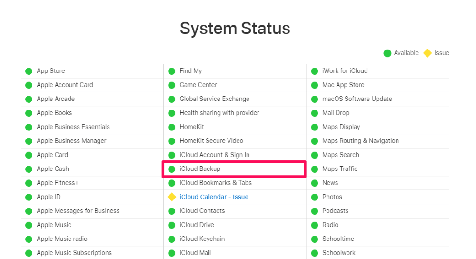Viewport: 476px width, 259px height.
Task: Click the Game Center status dot
Action: 172,85
